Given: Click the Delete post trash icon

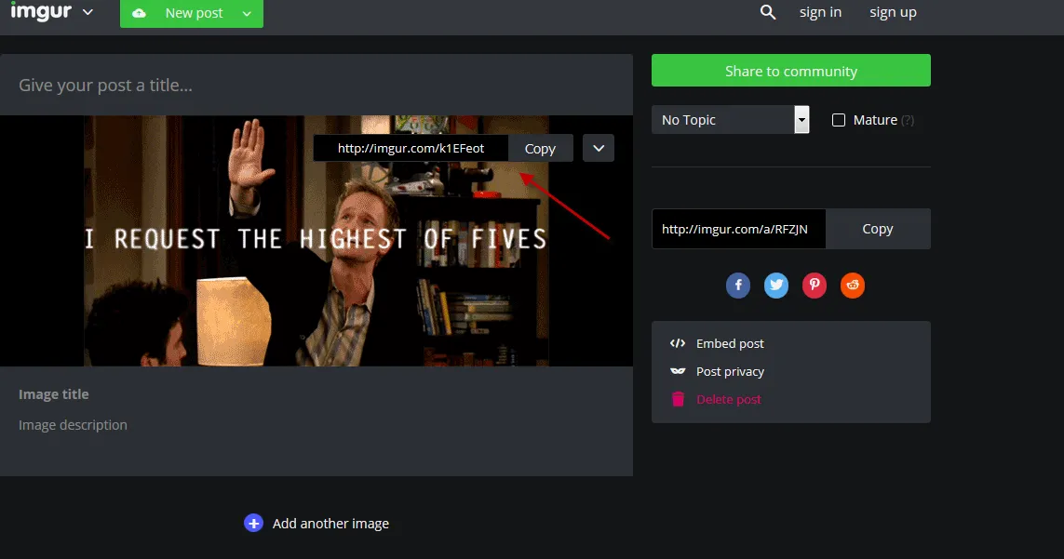Looking at the screenshot, I should 678,399.
